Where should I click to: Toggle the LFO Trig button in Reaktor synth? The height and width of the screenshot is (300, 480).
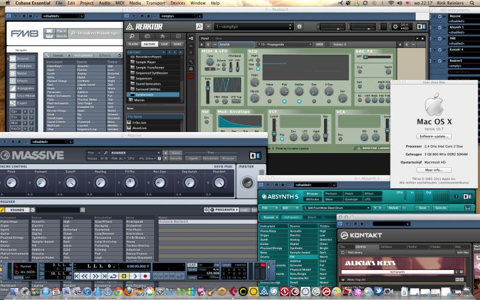pyautogui.click(x=236, y=101)
